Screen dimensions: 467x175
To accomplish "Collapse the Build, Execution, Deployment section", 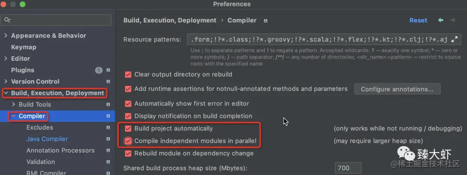I will [6, 93].
